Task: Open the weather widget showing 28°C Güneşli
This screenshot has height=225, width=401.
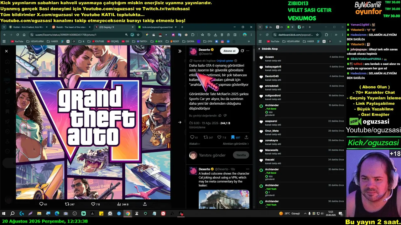Action: coord(289,213)
